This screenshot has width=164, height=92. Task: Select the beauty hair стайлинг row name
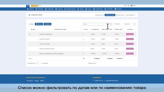[x=45, y=39]
